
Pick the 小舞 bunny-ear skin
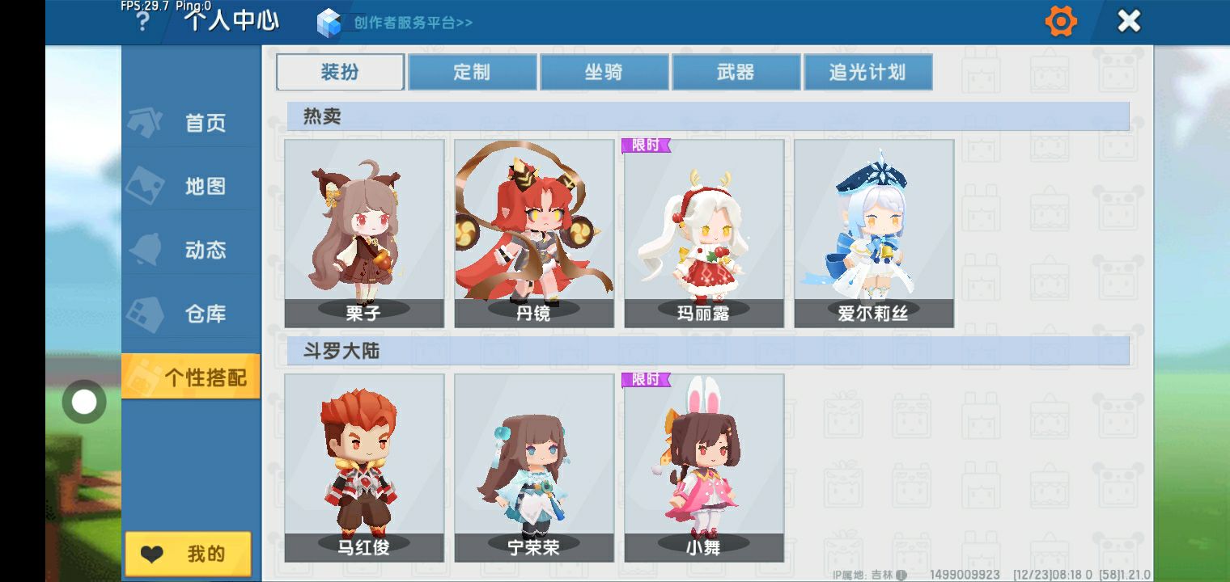pos(704,468)
